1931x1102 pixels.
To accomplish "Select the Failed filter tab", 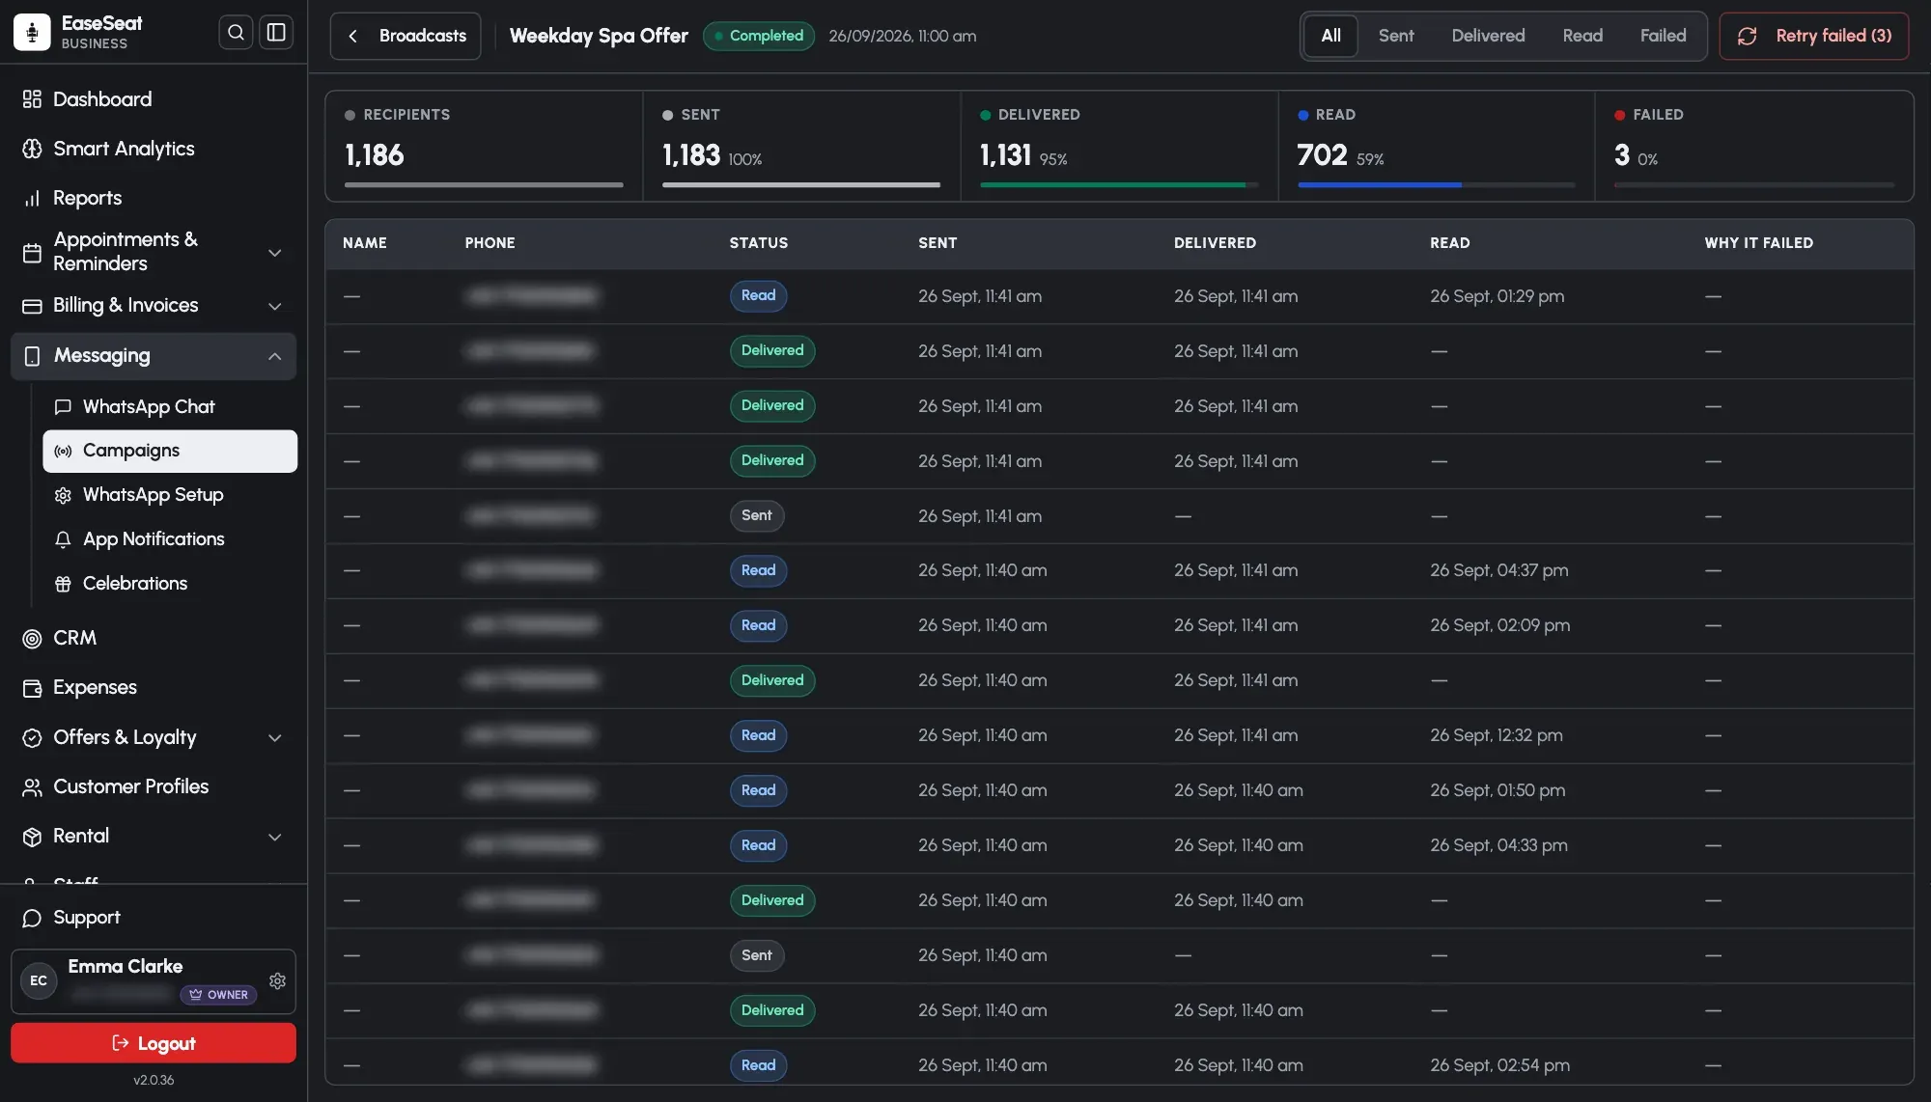I will pos(1663,36).
